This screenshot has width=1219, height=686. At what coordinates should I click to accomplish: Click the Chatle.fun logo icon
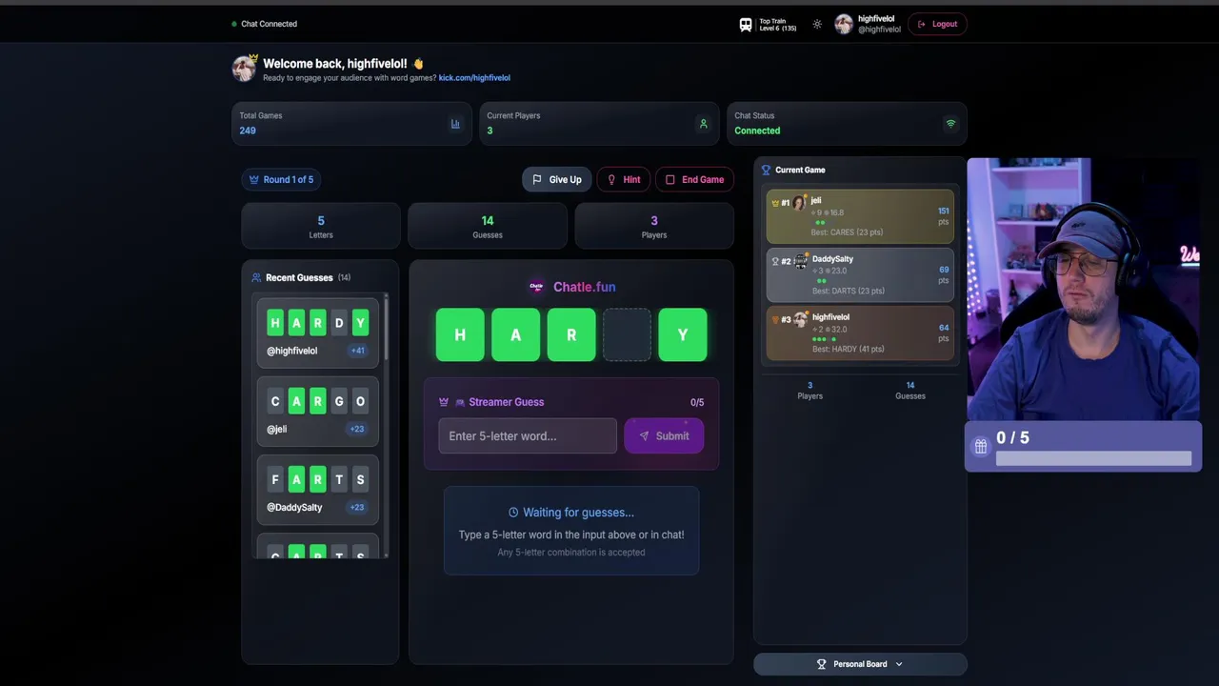click(x=536, y=287)
